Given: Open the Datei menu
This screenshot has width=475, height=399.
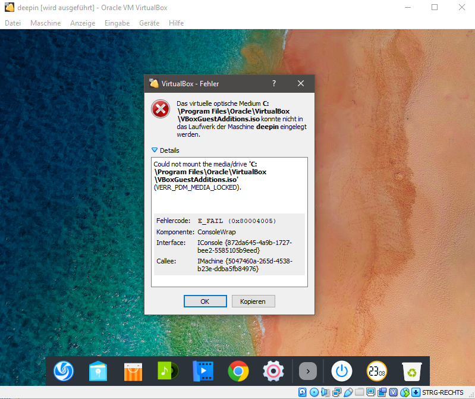Looking at the screenshot, I should pos(12,23).
